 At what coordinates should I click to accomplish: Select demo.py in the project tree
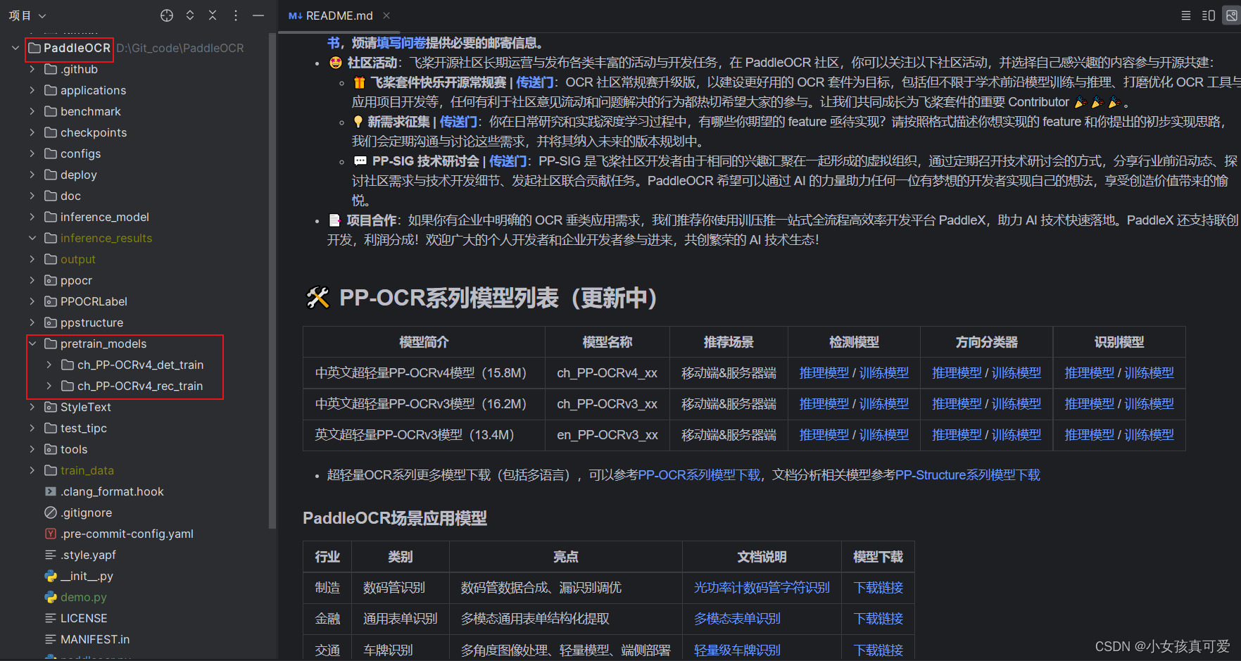tap(84, 597)
